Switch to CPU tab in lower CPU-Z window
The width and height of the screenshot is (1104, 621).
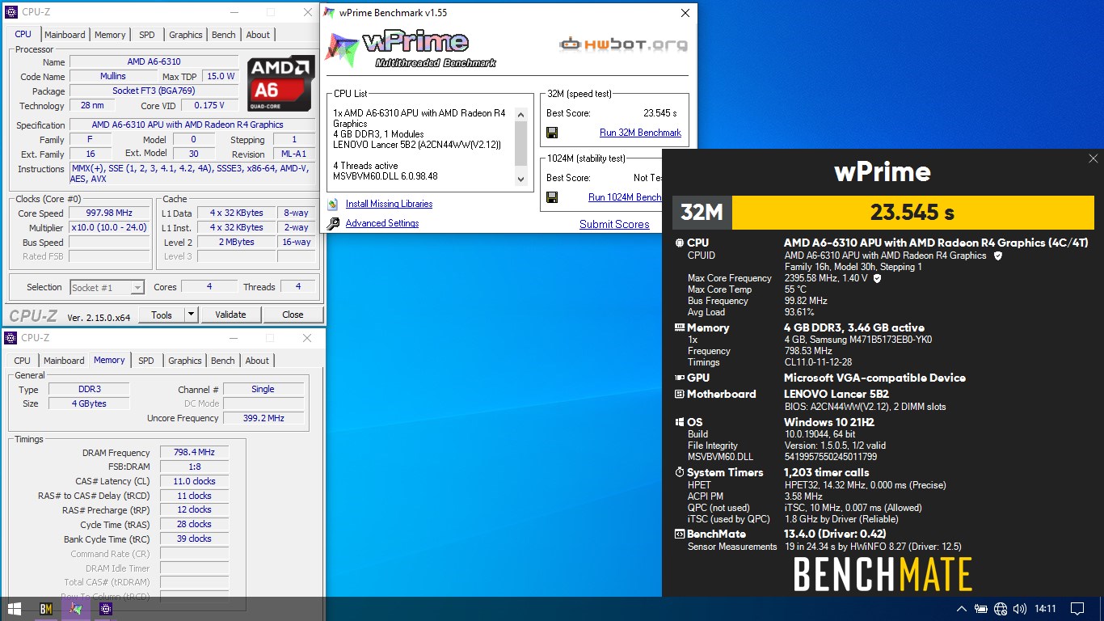click(x=23, y=361)
